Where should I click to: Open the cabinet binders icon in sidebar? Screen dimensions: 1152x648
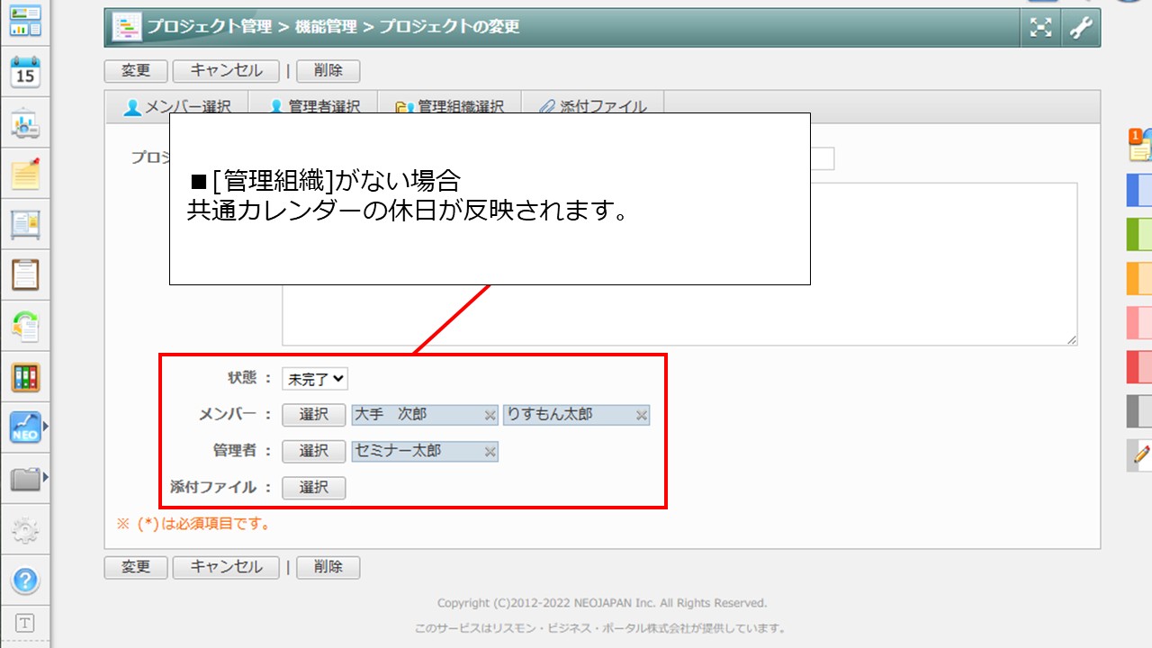point(25,377)
